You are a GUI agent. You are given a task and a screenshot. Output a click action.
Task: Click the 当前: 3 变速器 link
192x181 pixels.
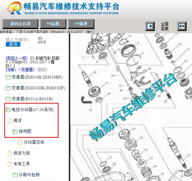tap(20, 70)
